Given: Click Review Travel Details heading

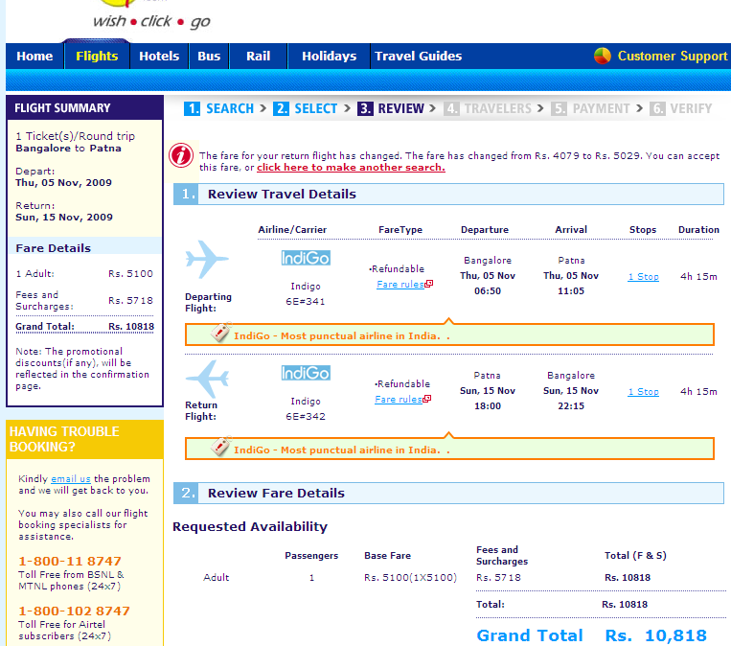Looking at the screenshot, I should point(282,194).
